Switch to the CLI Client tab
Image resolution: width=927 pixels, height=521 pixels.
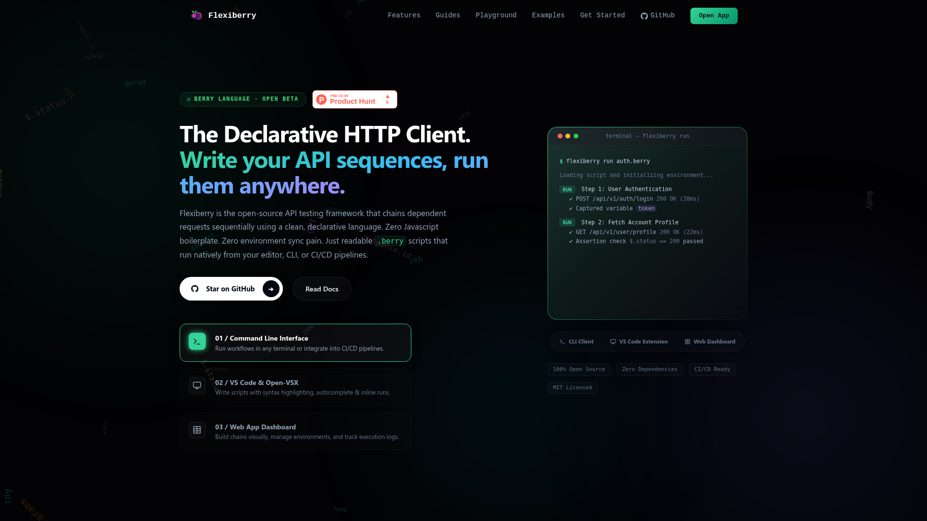tap(576, 342)
